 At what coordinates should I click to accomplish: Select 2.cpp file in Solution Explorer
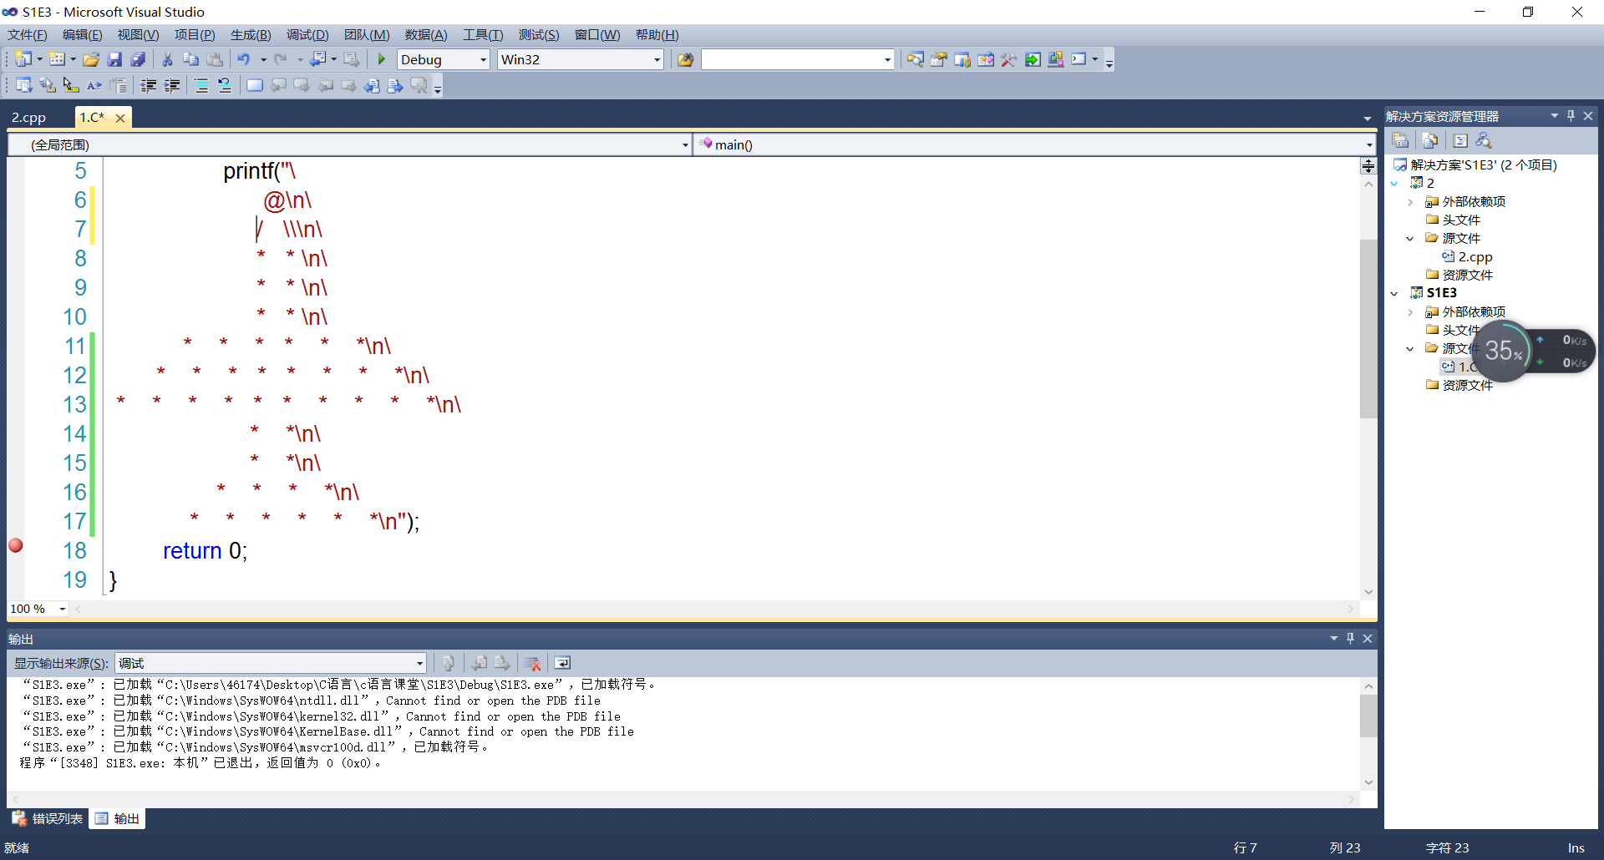pyautogui.click(x=1467, y=257)
